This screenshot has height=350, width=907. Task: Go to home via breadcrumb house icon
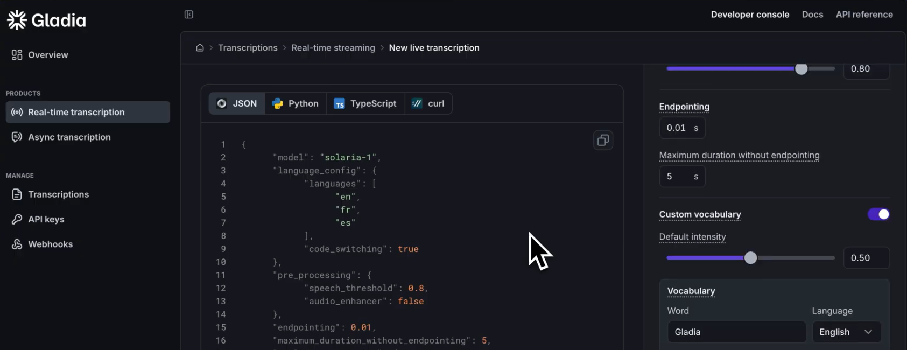pyautogui.click(x=200, y=48)
